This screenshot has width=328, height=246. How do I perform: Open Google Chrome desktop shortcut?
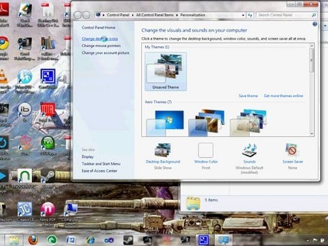pos(4,43)
